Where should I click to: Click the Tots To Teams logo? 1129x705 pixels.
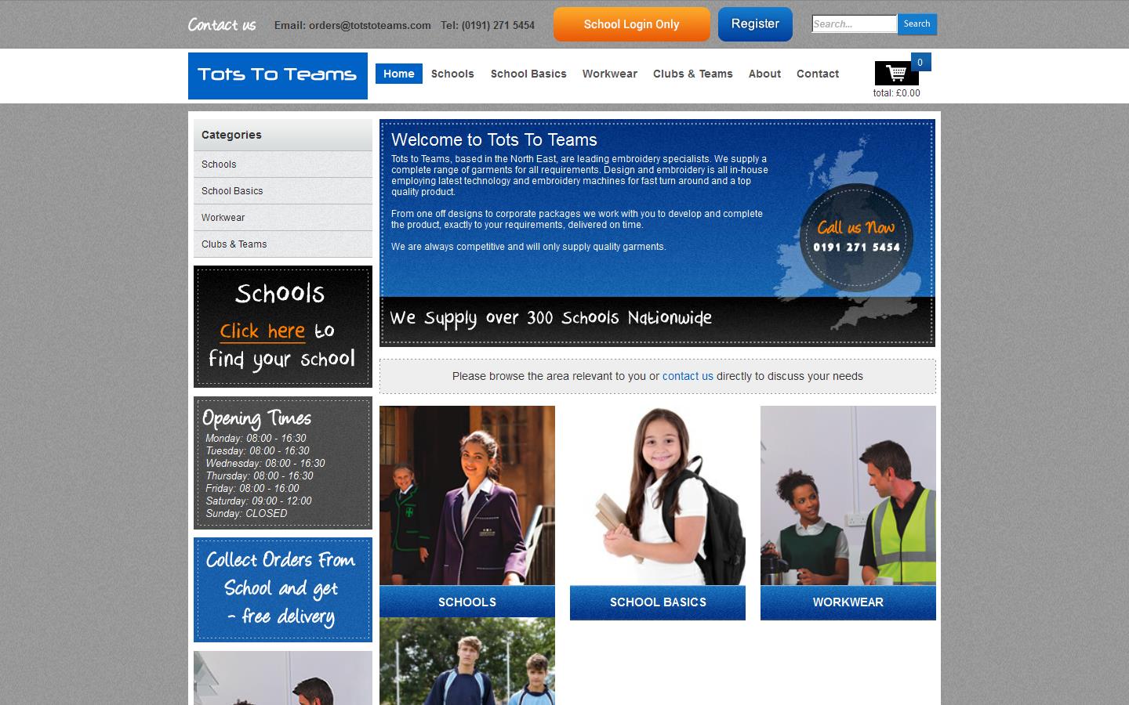(x=278, y=74)
